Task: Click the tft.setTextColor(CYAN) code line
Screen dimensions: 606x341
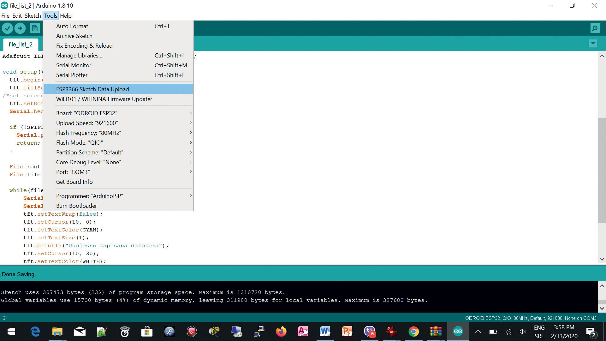Action: [63, 230]
